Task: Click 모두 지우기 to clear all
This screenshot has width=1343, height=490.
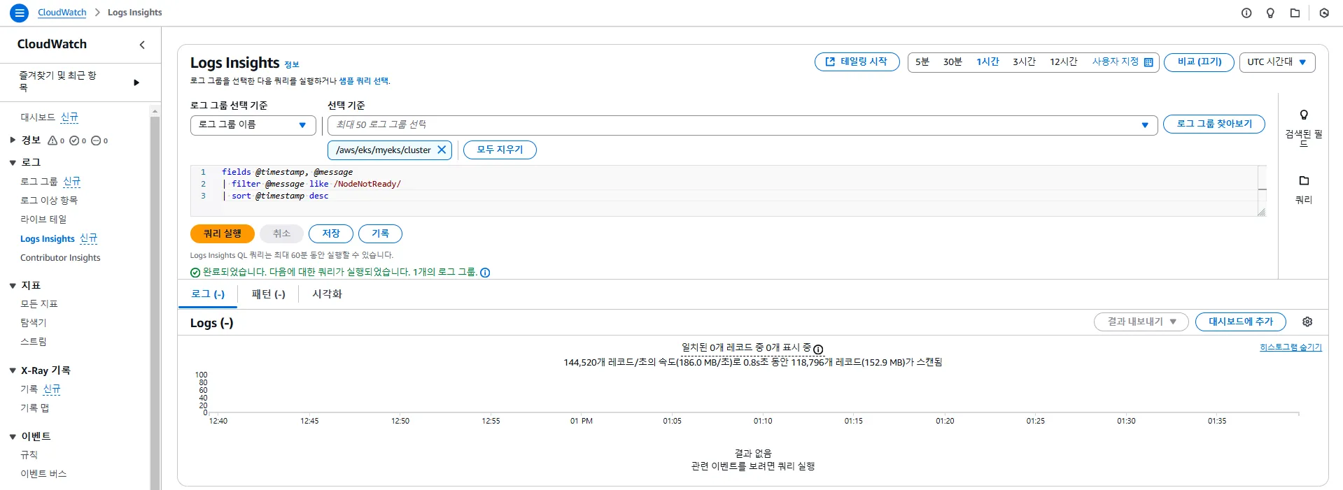Action: tap(500, 150)
